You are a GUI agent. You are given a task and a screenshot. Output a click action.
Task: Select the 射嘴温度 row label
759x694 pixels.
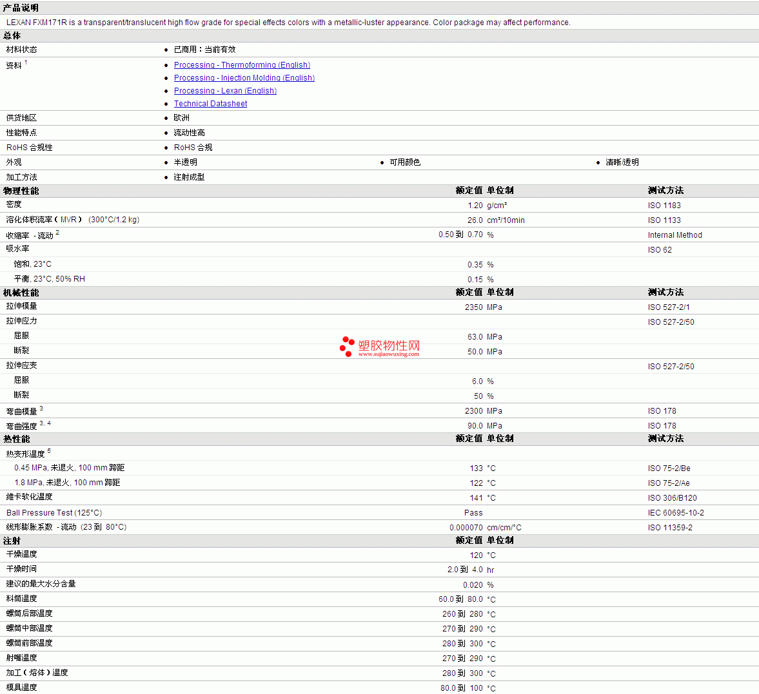(21, 658)
